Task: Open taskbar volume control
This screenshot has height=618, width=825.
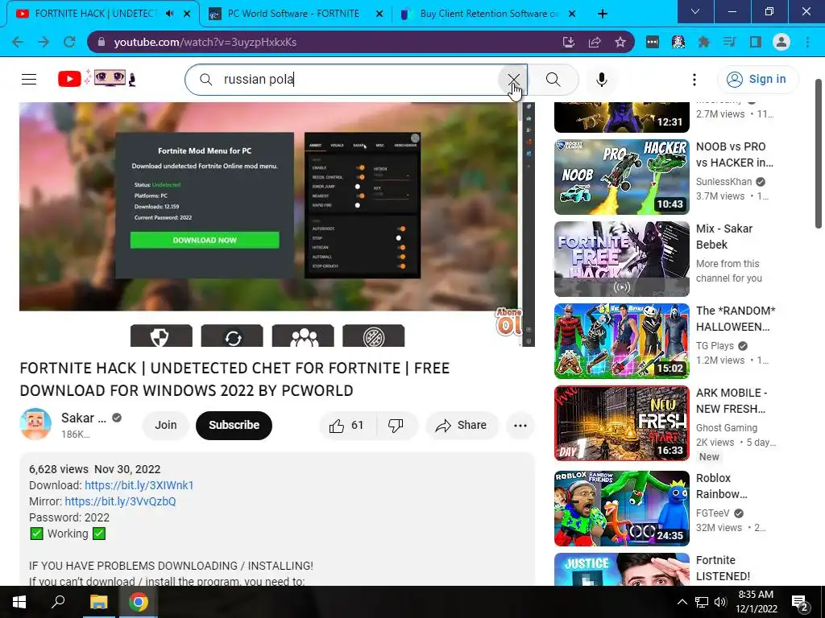Action: coord(720,602)
